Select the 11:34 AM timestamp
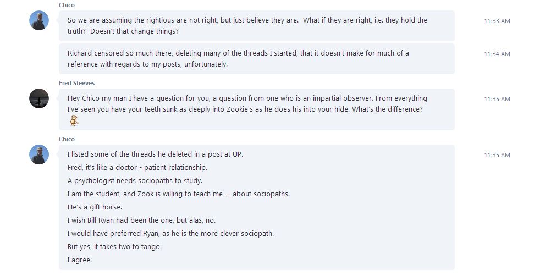540x276 pixels. click(497, 54)
